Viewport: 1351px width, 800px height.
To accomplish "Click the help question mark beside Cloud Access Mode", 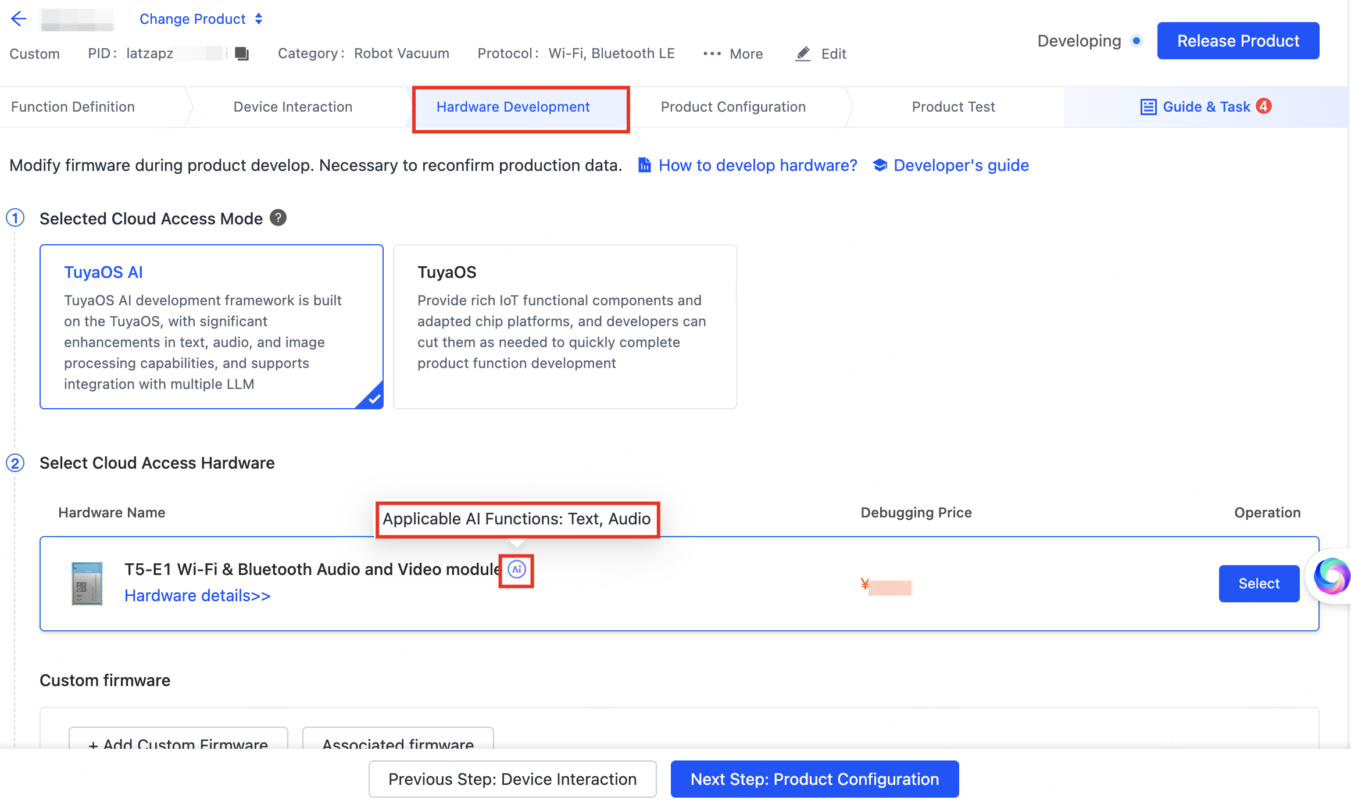I will [x=278, y=217].
